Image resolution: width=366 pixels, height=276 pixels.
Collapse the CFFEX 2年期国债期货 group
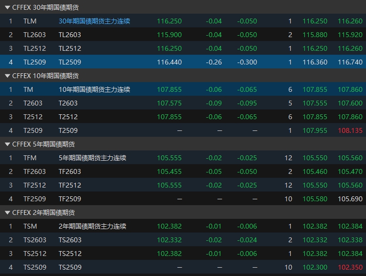pyautogui.click(x=7, y=212)
